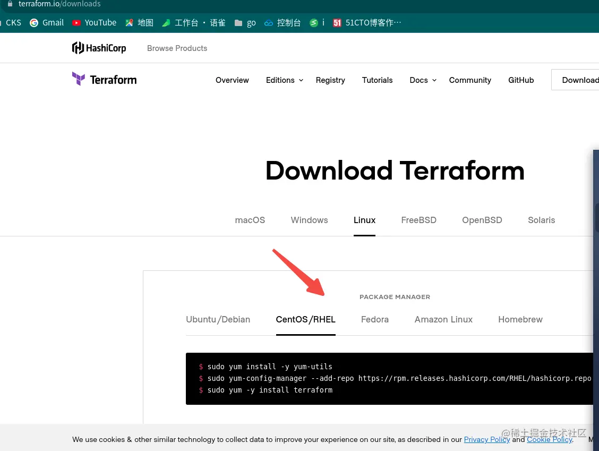Open the 地图 maps bookmark

pyautogui.click(x=139, y=22)
